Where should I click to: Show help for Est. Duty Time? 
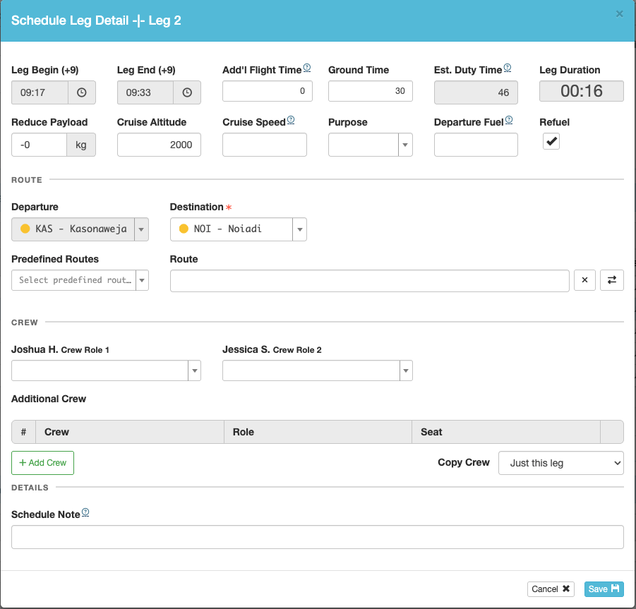pos(508,68)
